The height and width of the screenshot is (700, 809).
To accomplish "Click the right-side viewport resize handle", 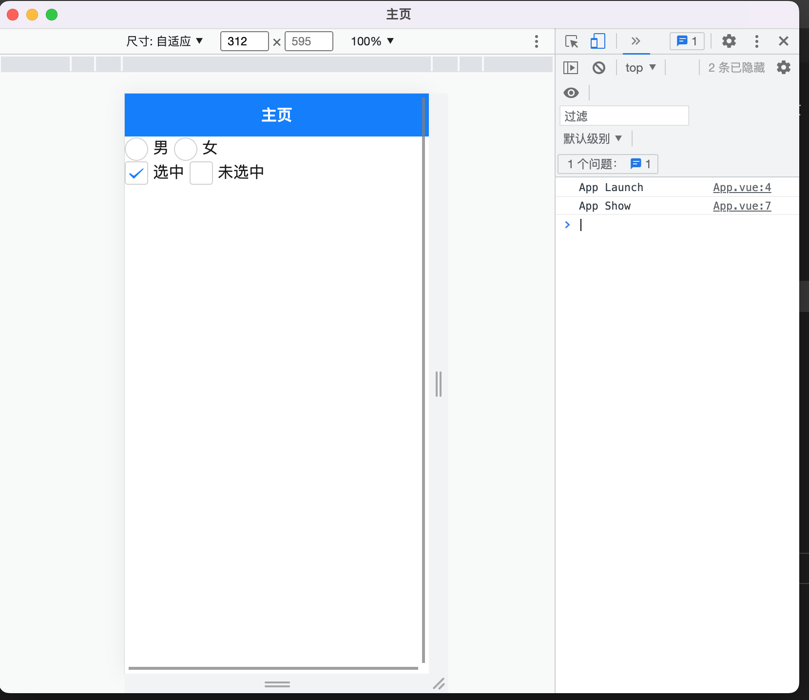I will click(x=439, y=384).
